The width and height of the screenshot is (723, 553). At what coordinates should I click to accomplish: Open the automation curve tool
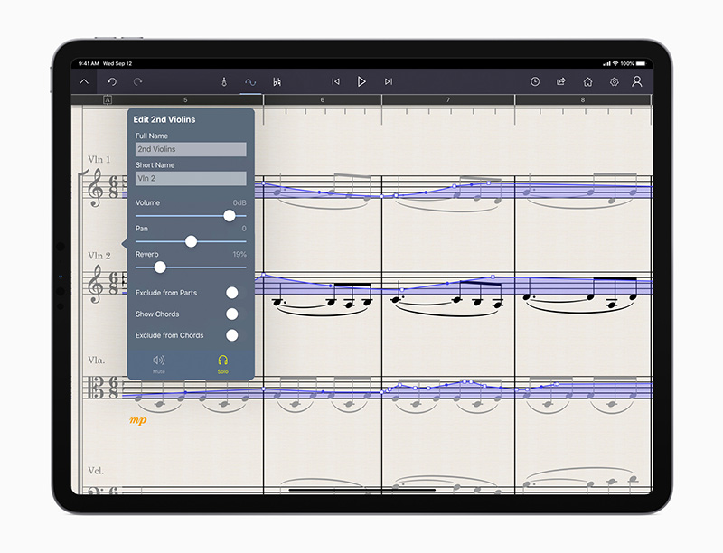[x=249, y=80]
